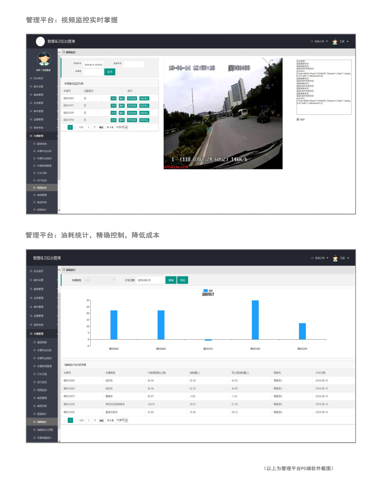
Task: Open 10条/页 page-size dropdown in vehicle monitoring list
Action: [122, 127]
